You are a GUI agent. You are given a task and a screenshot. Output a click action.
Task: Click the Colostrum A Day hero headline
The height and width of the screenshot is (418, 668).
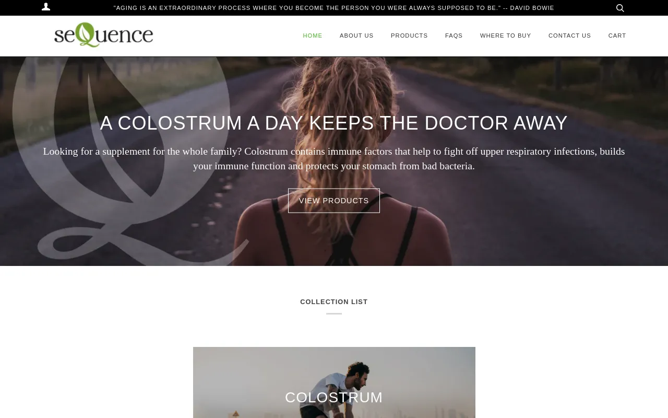(x=334, y=123)
